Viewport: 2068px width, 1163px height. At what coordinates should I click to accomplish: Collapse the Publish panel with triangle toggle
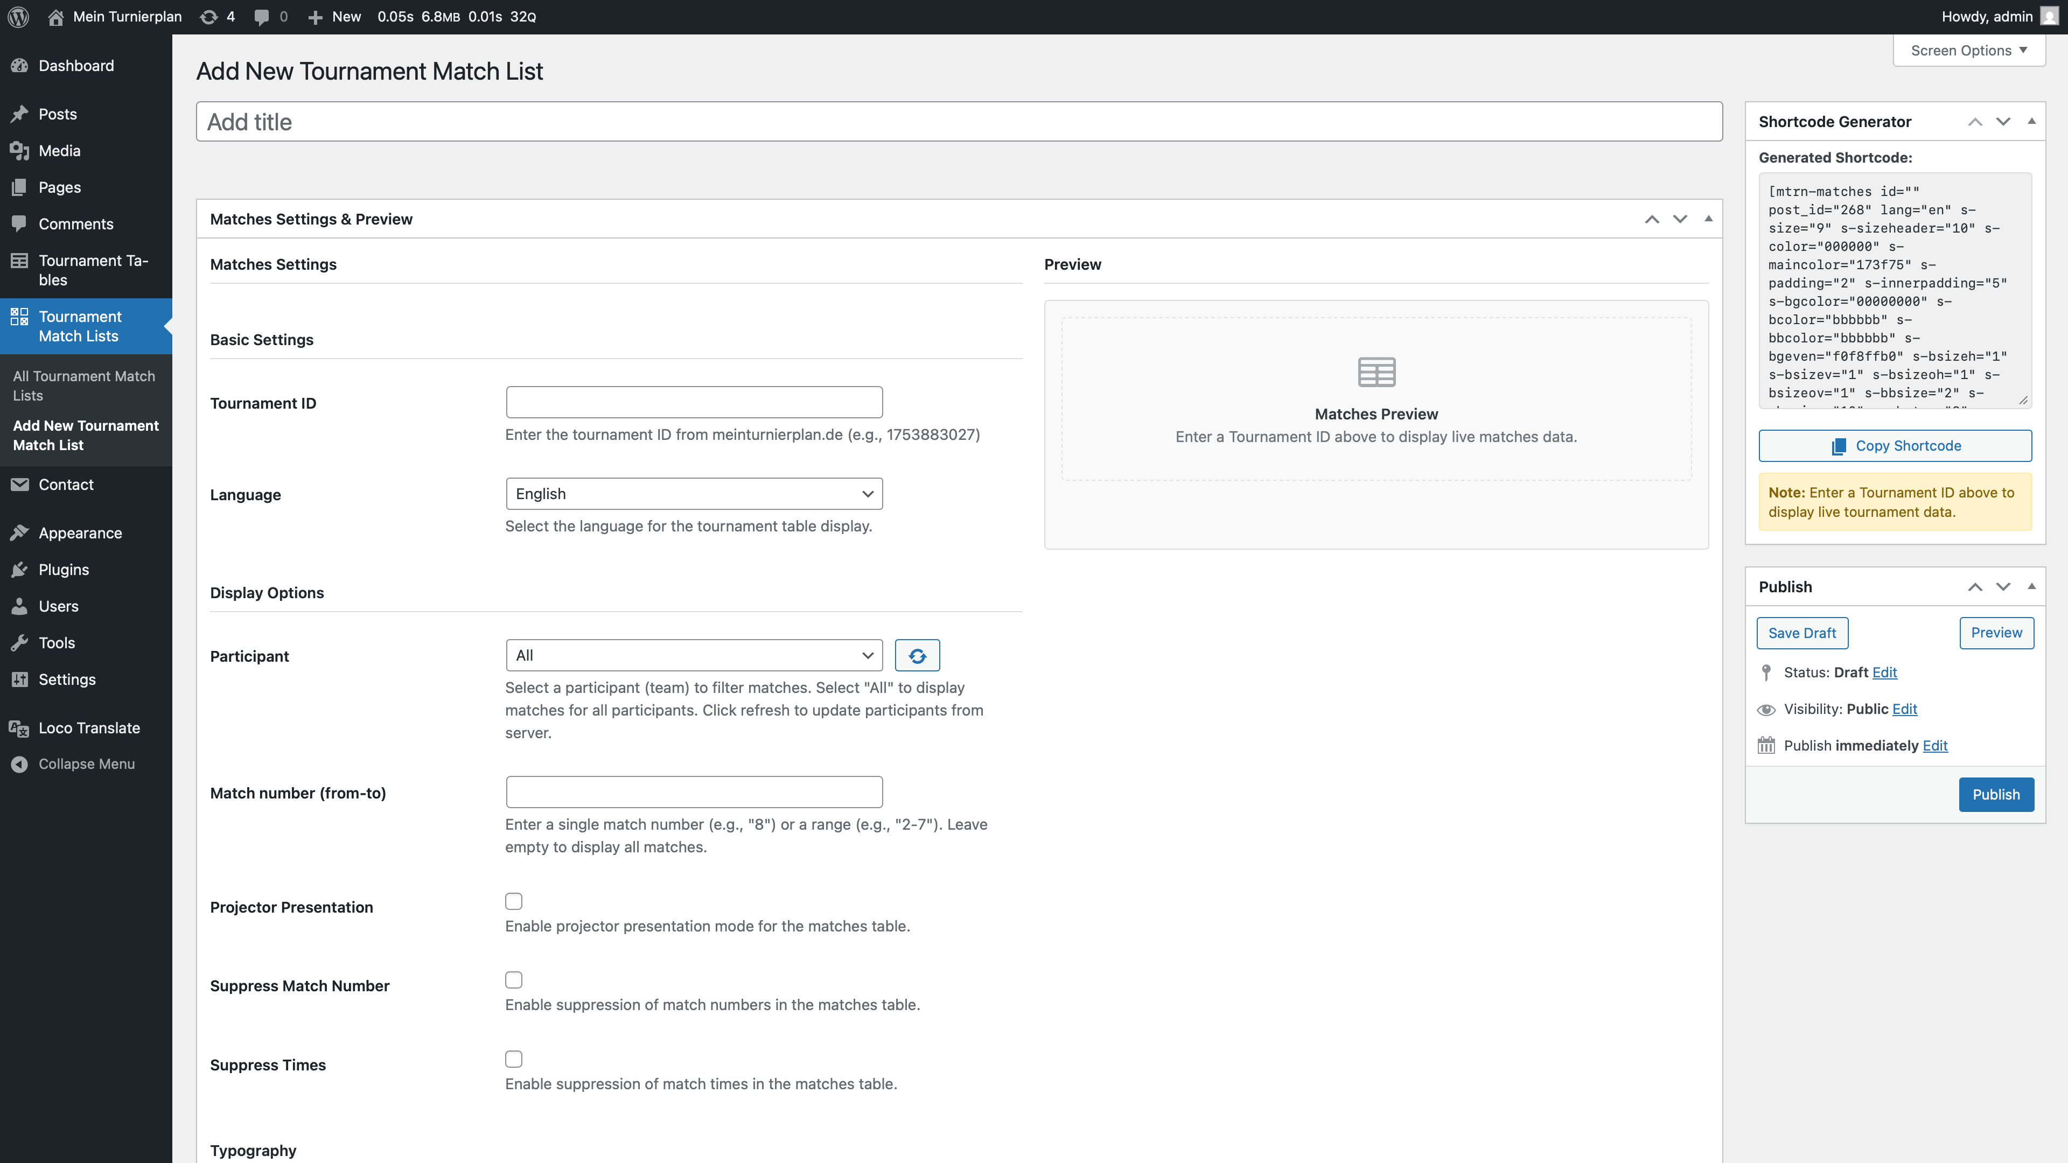coord(2031,587)
